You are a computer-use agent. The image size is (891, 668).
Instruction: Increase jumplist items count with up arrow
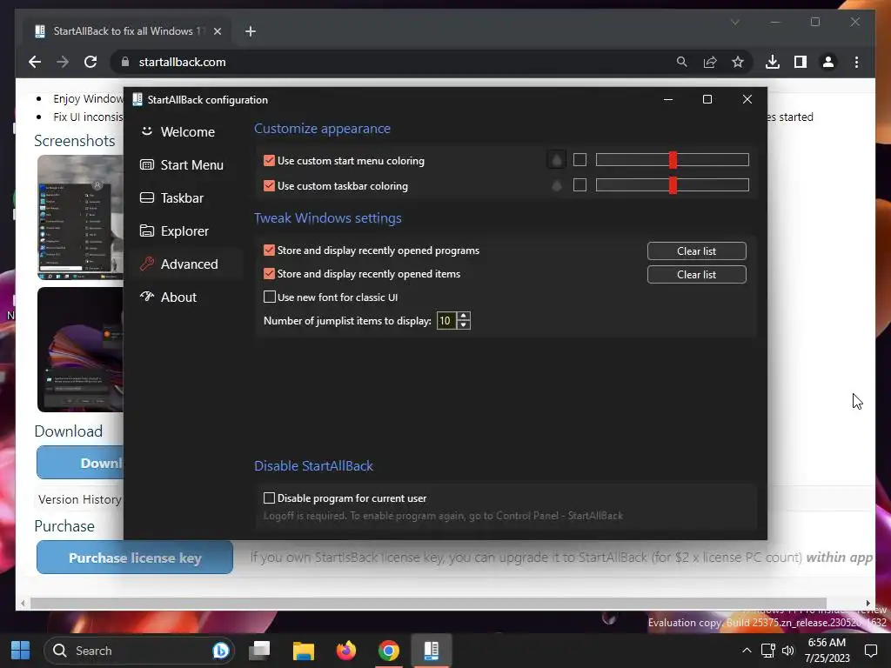click(x=464, y=317)
